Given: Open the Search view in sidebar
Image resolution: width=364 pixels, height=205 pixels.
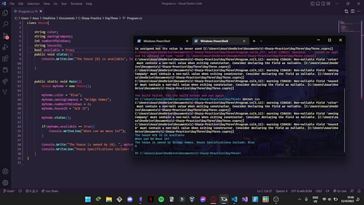Looking at the screenshot, I should pos(5,24).
